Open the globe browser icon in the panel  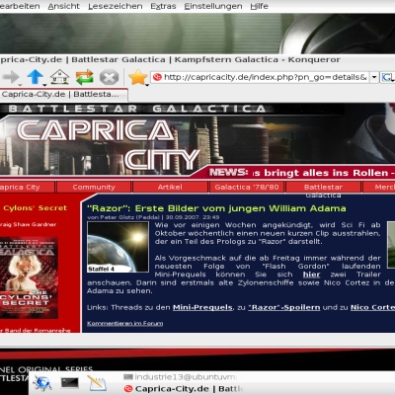41,383
